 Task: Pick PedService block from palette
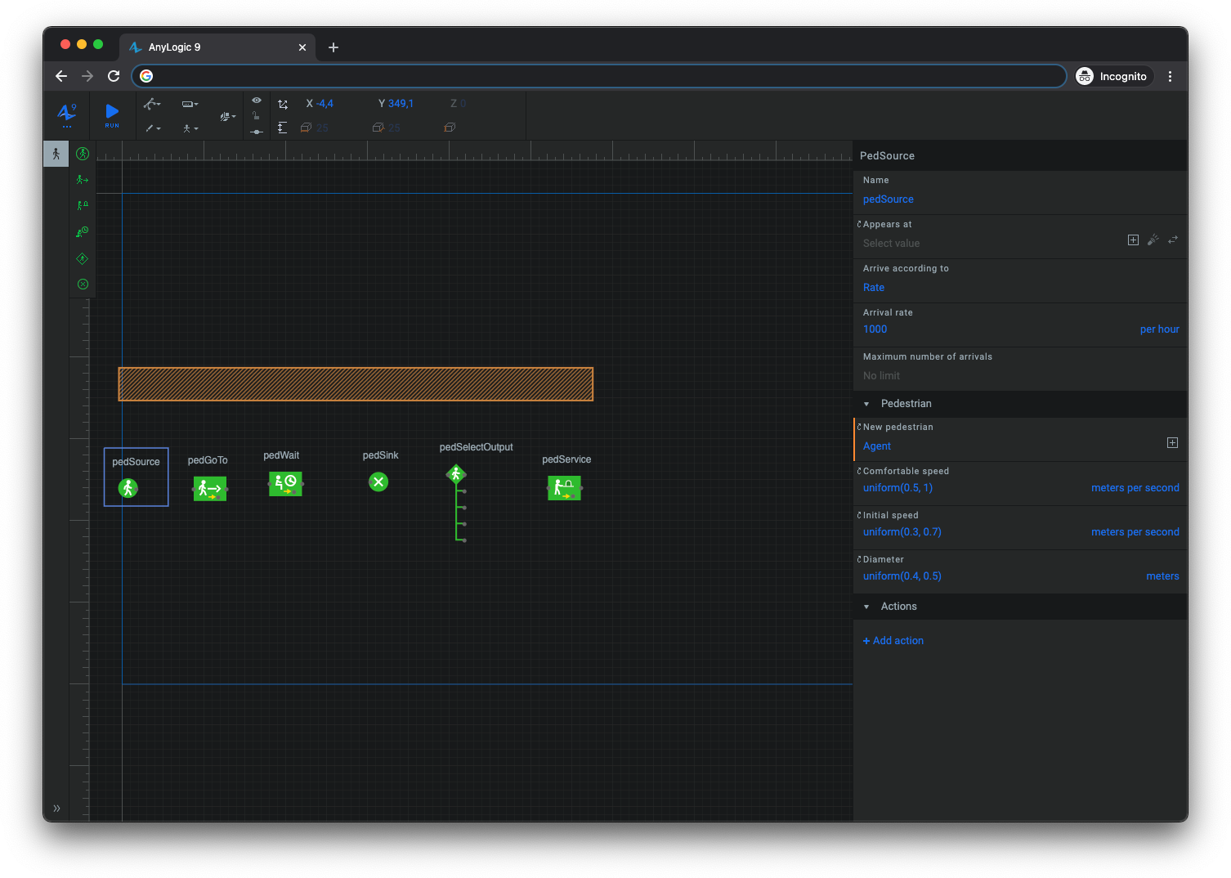tap(83, 206)
